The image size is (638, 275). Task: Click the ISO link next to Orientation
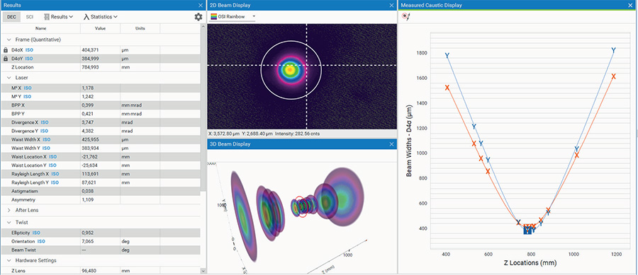[41, 241]
